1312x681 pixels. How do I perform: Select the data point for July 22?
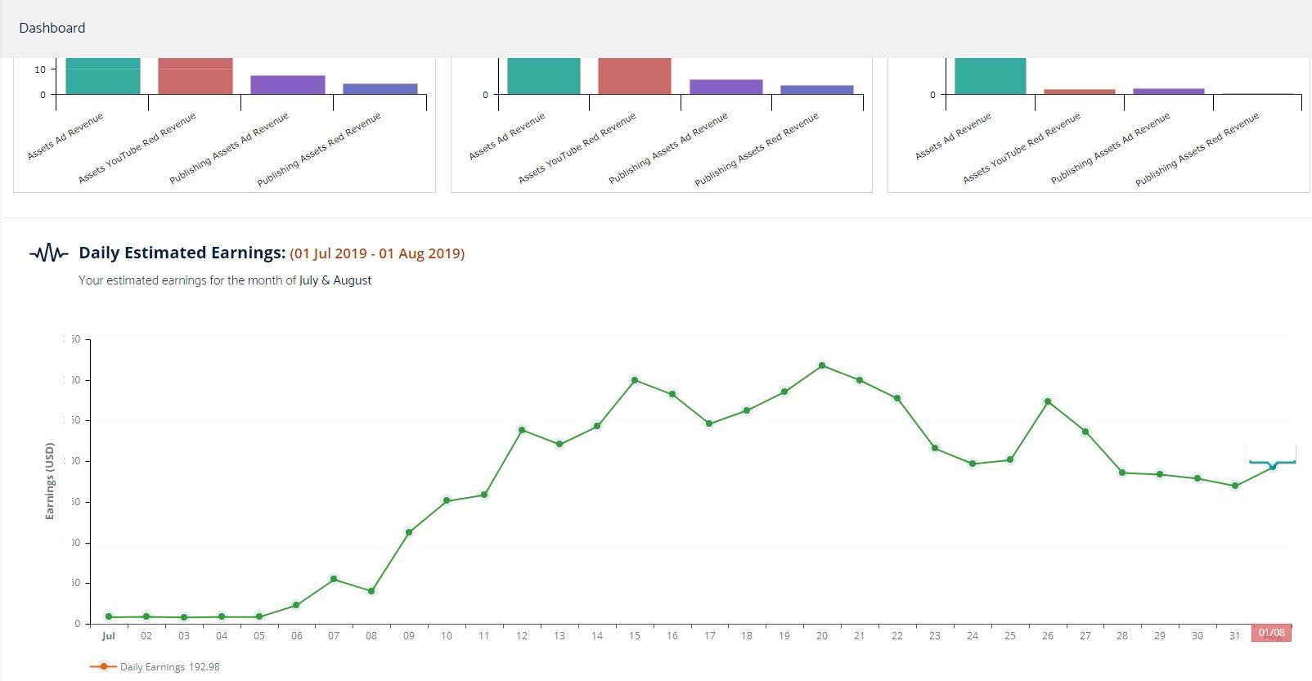[x=897, y=398]
